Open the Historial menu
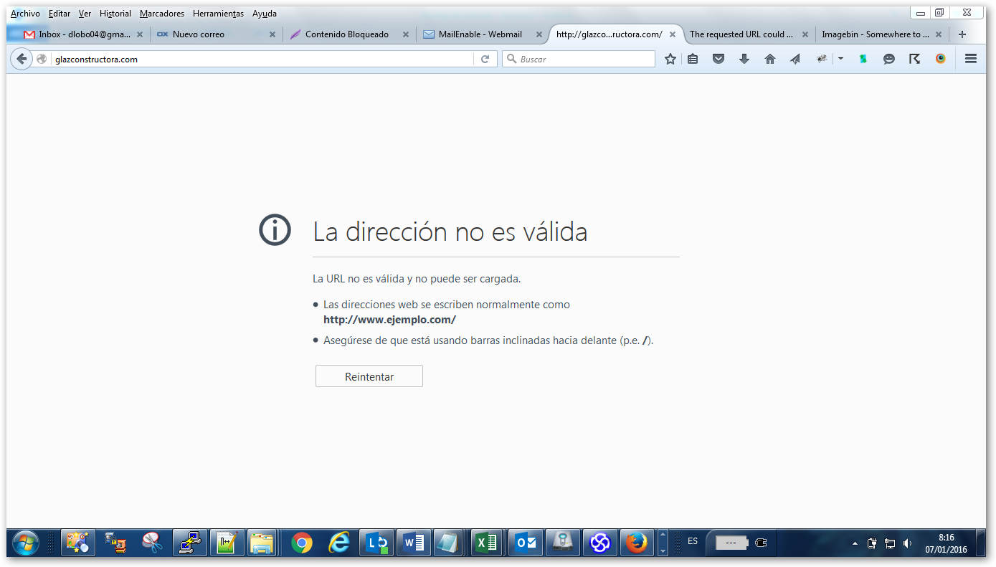This screenshot has width=996, height=567. pos(115,14)
